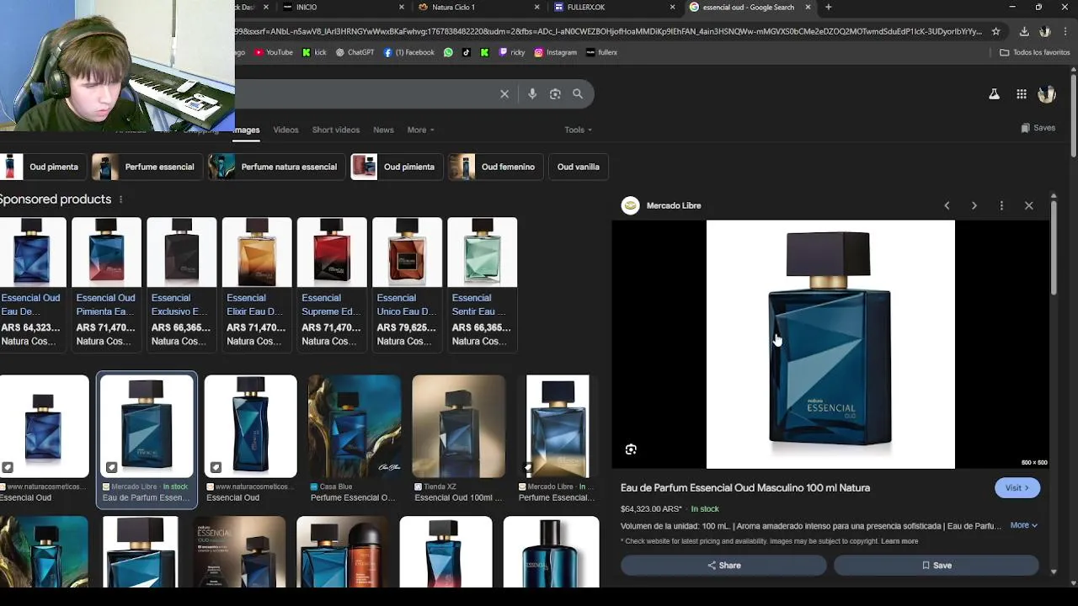Image resolution: width=1078 pixels, height=606 pixels.
Task: Open Chrome profile icon in toolbar
Action: 1045,31
